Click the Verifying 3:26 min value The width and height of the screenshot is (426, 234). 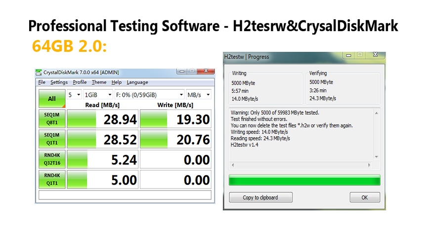pyautogui.click(x=318, y=90)
